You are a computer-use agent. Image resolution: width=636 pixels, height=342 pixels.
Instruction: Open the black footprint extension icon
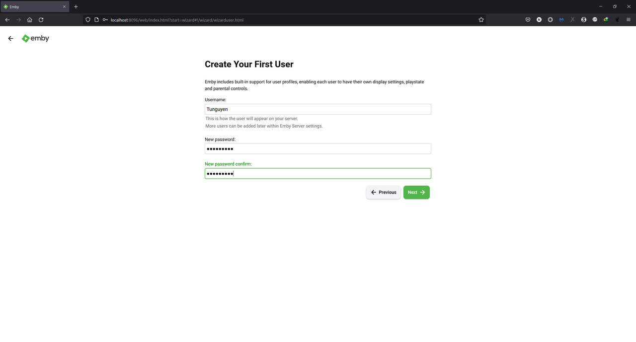[617, 20]
